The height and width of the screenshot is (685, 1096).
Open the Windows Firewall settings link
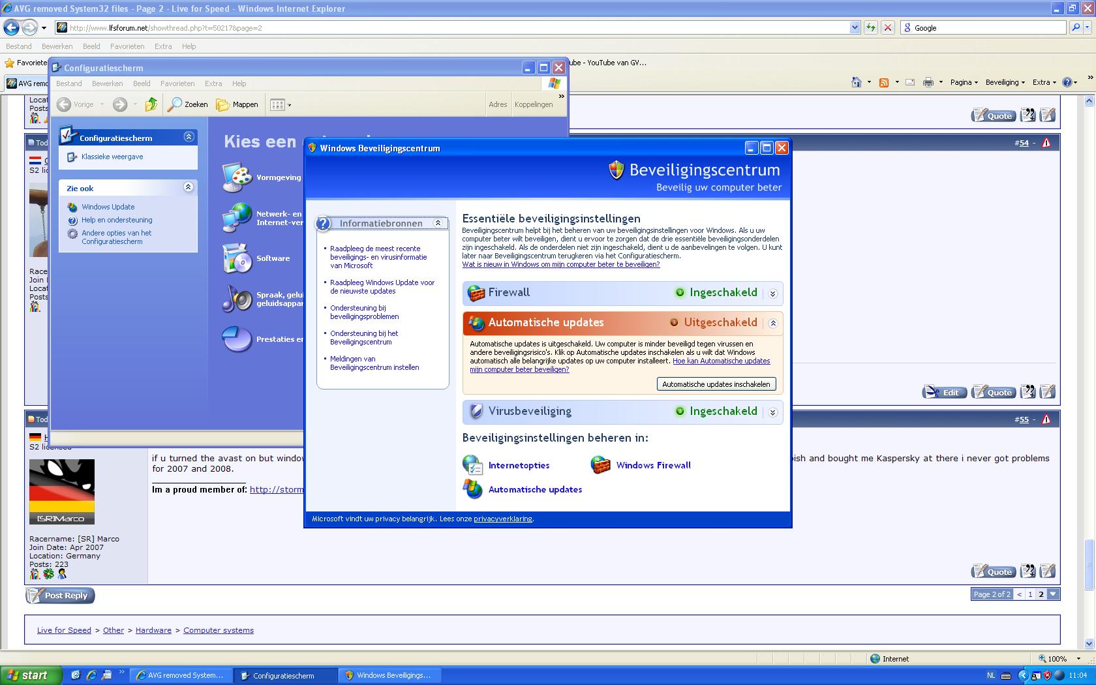[653, 465]
